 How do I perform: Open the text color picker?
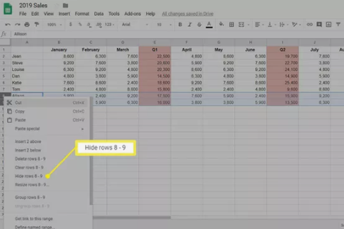tap(209, 25)
